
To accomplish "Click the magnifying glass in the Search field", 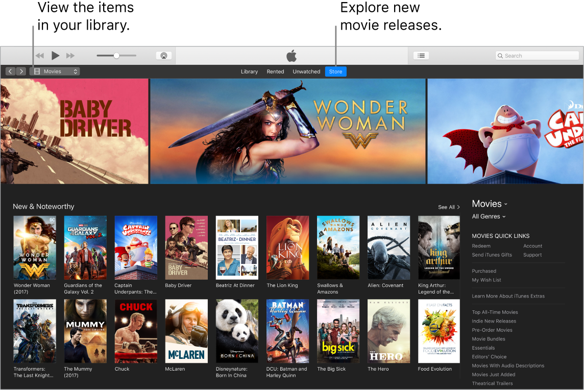I will pos(501,55).
